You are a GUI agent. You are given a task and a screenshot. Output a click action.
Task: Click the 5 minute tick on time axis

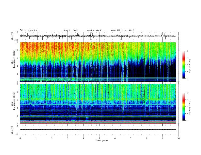(99, 138)
